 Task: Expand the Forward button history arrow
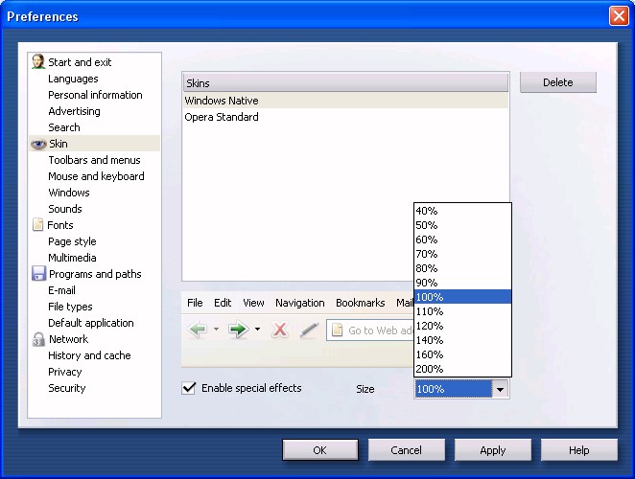(257, 330)
